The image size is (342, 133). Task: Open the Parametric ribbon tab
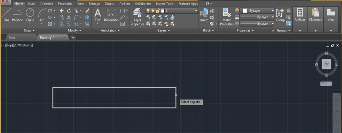[x=65, y=4]
